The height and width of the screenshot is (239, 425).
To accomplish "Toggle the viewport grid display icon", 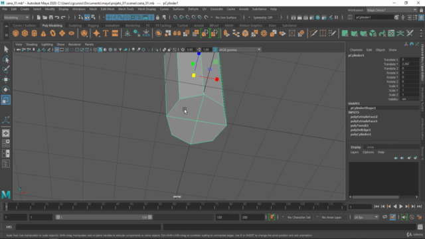I will point(56,50).
